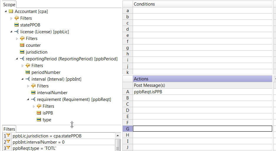Click the Accountant [cpa] entity icon
The width and height of the screenshot is (276, 151).
click(11, 11)
